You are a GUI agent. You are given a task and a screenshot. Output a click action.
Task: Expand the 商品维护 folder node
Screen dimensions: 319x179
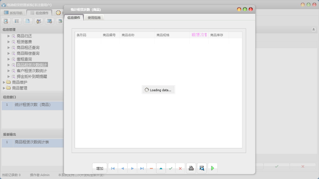pos(4,82)
